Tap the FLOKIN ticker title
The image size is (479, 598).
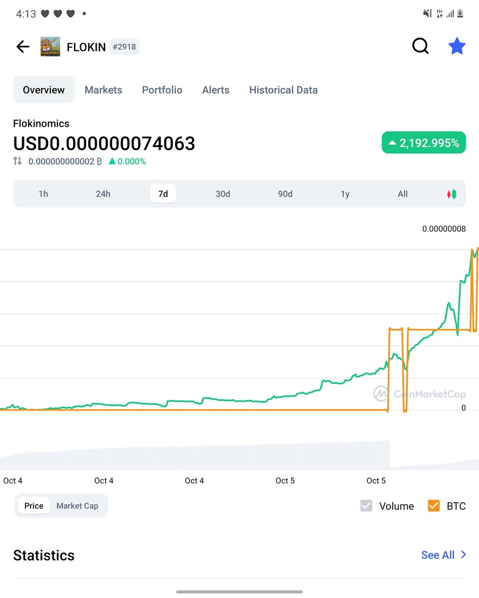[86, 47]
